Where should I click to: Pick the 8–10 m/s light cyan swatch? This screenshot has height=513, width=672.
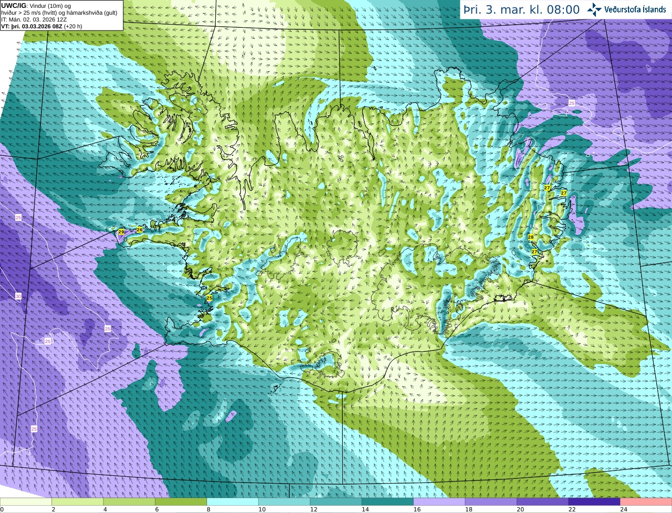pyautogui.click(x=233, y=501)
